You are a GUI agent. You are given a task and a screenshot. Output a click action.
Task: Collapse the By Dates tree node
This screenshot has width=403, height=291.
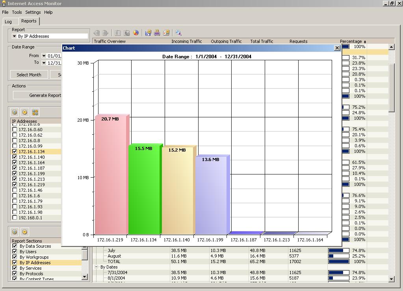97,267
